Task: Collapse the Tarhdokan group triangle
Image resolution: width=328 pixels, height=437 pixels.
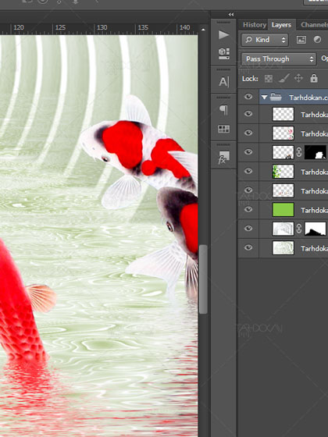Action: tap(264, 98)
